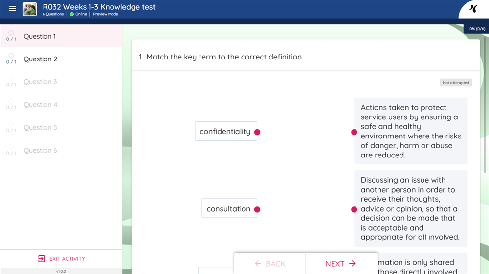Click the status circle beside Question 1
This screenshot has width=489, height=274.
pyautogui.click(x=11, y=33)
